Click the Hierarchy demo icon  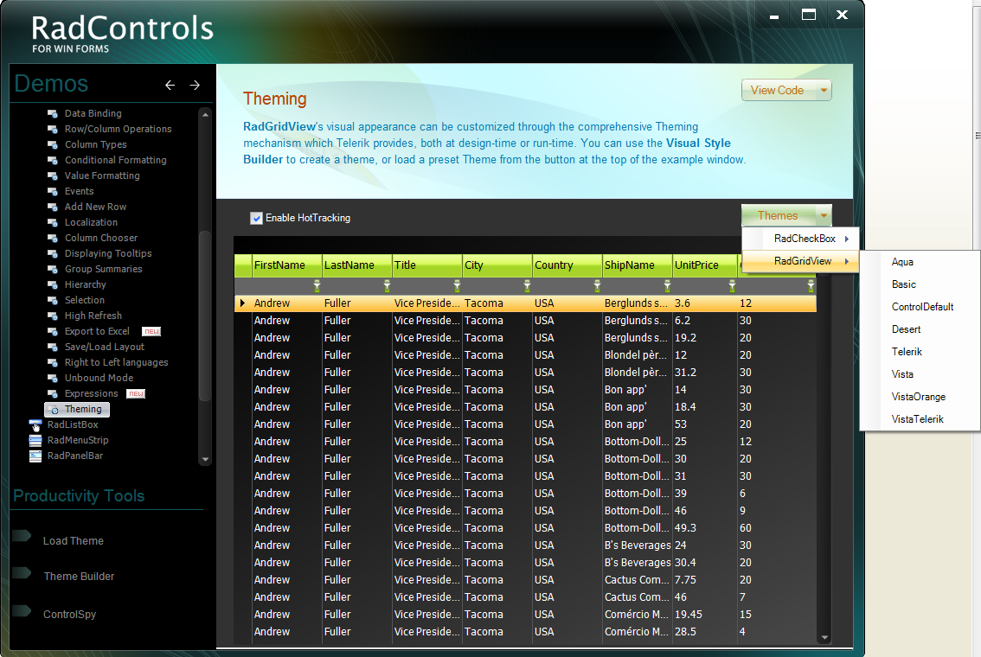coord(53,285)
